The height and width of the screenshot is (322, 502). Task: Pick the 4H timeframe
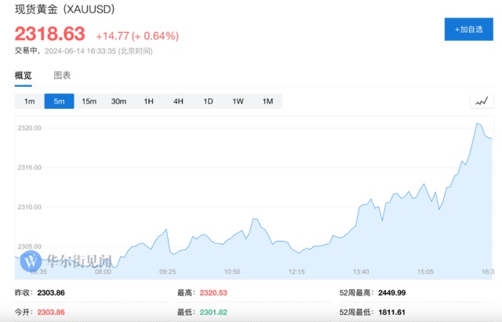coord(178,101)
